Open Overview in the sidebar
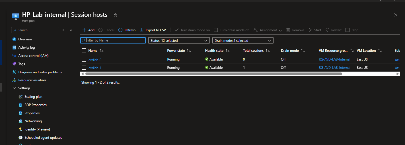 [25, 39]
